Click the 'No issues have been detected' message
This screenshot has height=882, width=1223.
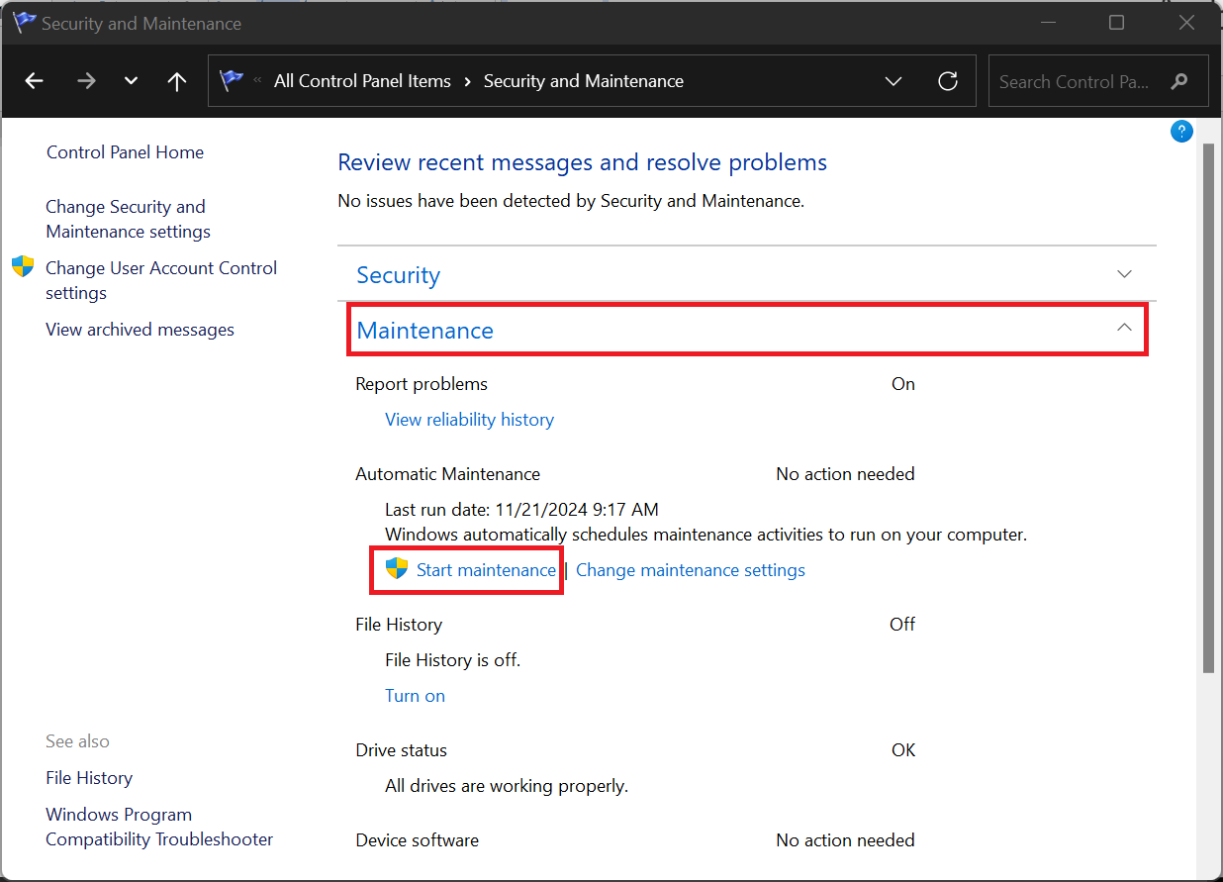click(571, 201)
